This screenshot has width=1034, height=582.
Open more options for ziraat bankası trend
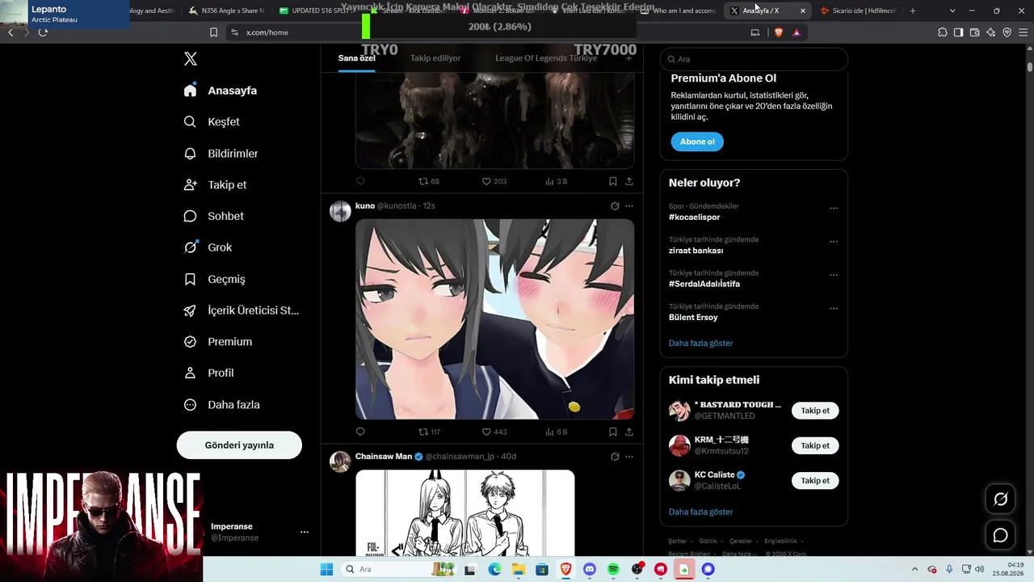[834, 242]
